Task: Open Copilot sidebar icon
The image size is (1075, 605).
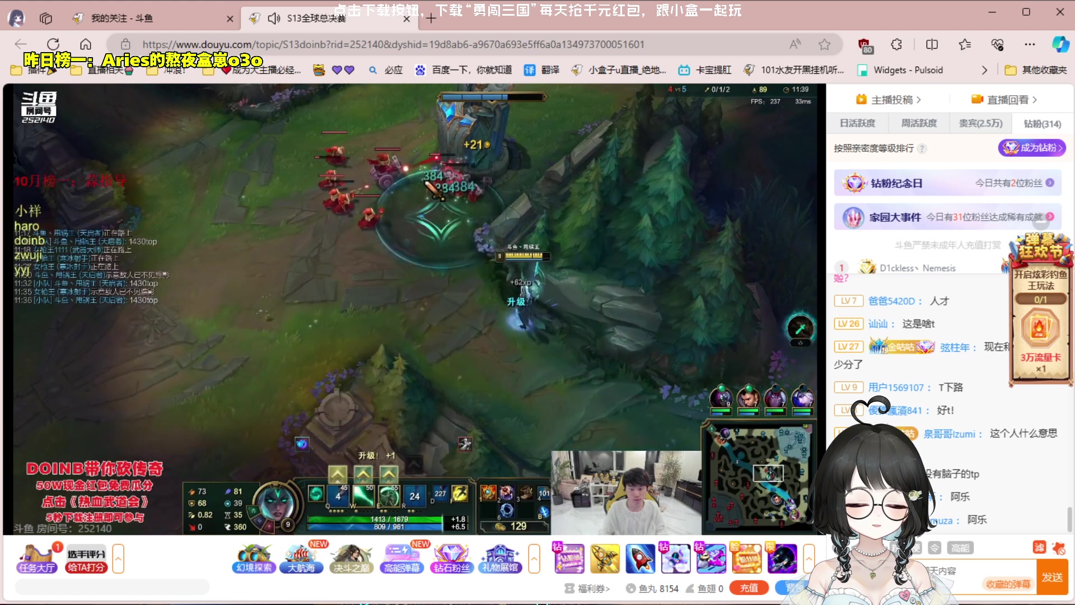Action: (1060, 44)
